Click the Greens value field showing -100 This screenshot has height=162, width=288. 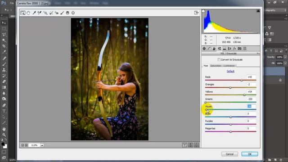click(x=251, y=99)
